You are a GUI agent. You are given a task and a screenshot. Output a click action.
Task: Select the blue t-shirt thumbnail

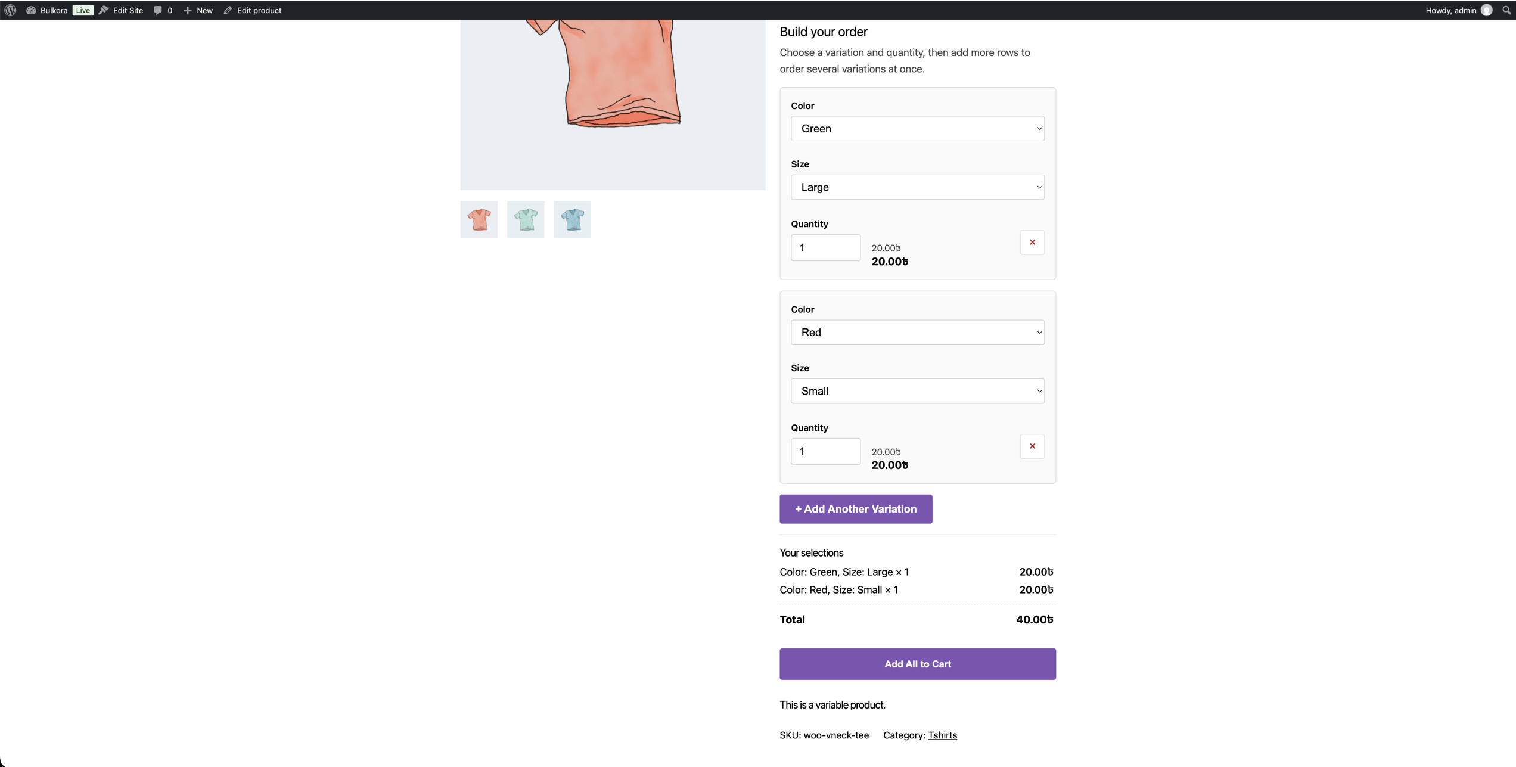pyautogui.click(x=572, y=219)
